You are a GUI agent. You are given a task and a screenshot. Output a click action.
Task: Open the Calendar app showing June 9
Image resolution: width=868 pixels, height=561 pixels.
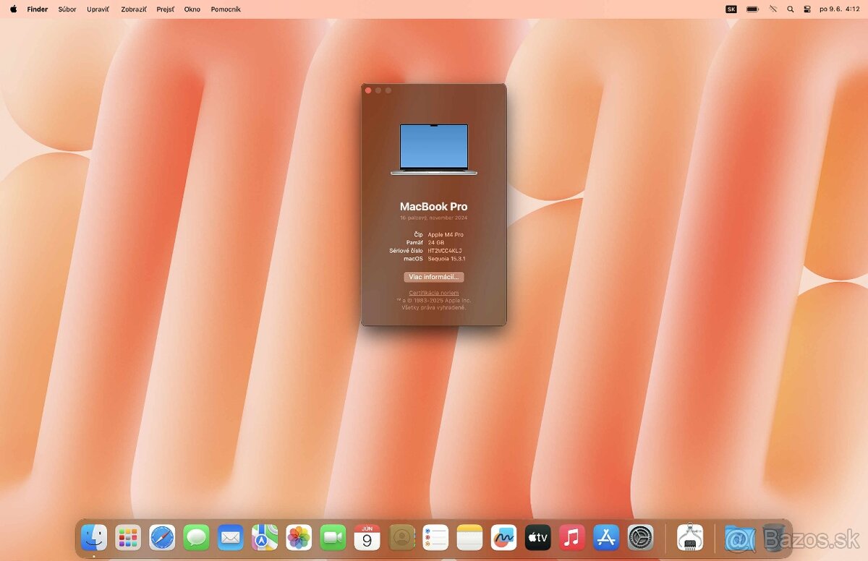point(367,537)
